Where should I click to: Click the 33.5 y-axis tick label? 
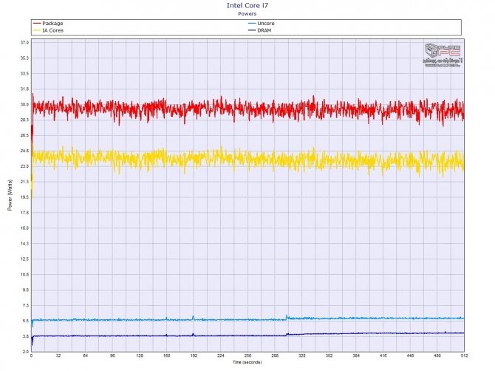[x=24, y=74]
